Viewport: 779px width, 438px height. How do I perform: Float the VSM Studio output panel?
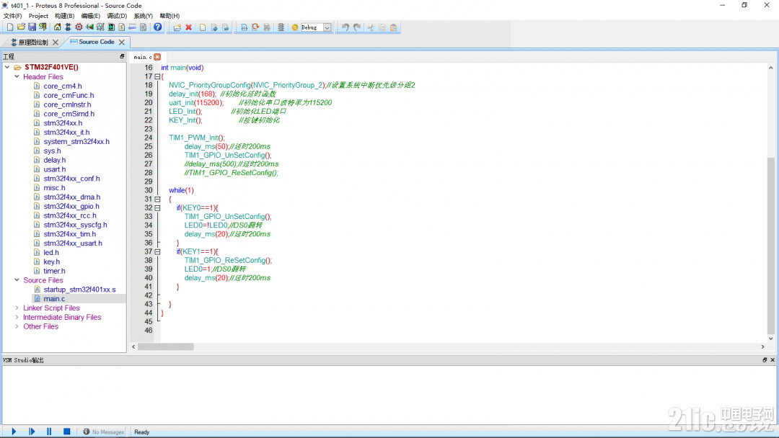coord(765,360)
